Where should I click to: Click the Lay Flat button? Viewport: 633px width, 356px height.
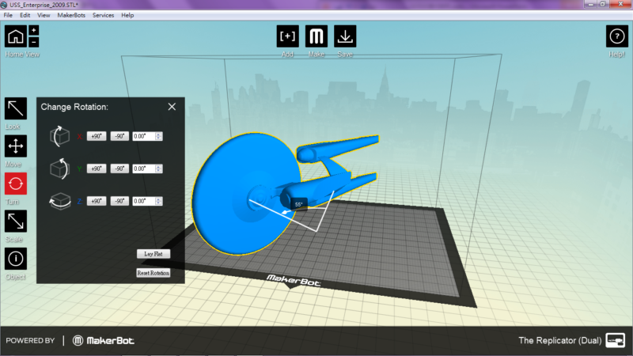click(x=154, y=254)
